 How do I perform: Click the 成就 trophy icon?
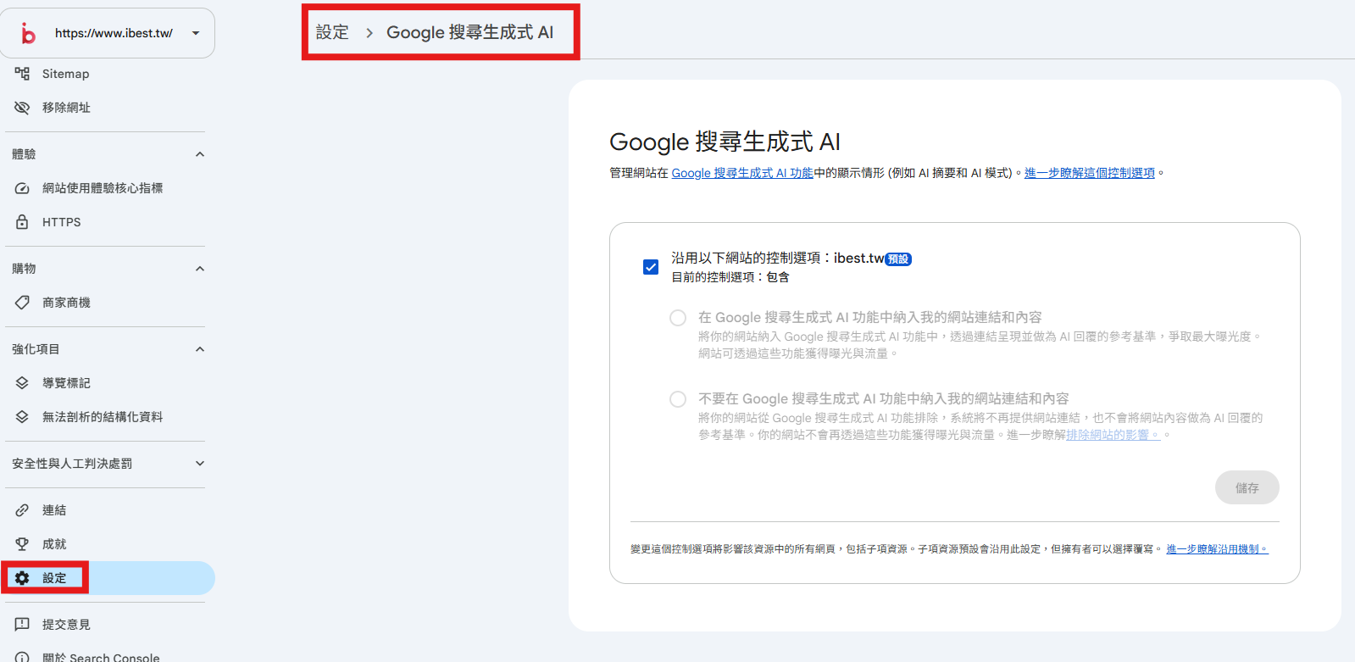[x=22, y=544]
